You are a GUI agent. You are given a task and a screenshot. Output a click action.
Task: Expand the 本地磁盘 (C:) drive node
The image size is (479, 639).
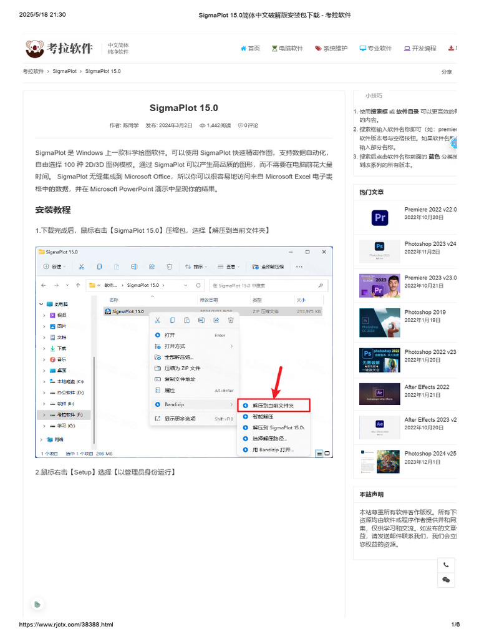tap(44, 382)
